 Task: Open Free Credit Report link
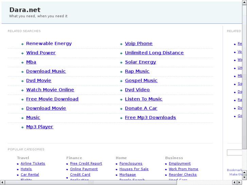coord(86,164)
